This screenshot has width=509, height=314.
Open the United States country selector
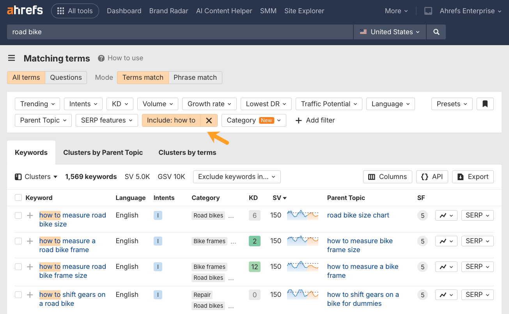coord(389,32)
